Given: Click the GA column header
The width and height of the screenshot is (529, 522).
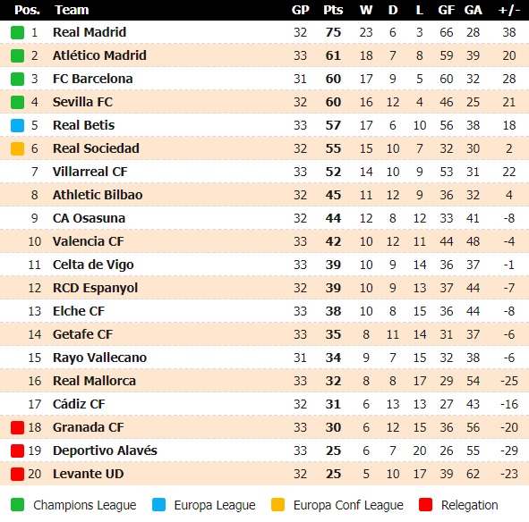Looking at the screenshot, I should 473,10.
